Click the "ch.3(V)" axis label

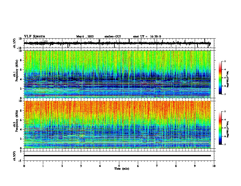15,156
